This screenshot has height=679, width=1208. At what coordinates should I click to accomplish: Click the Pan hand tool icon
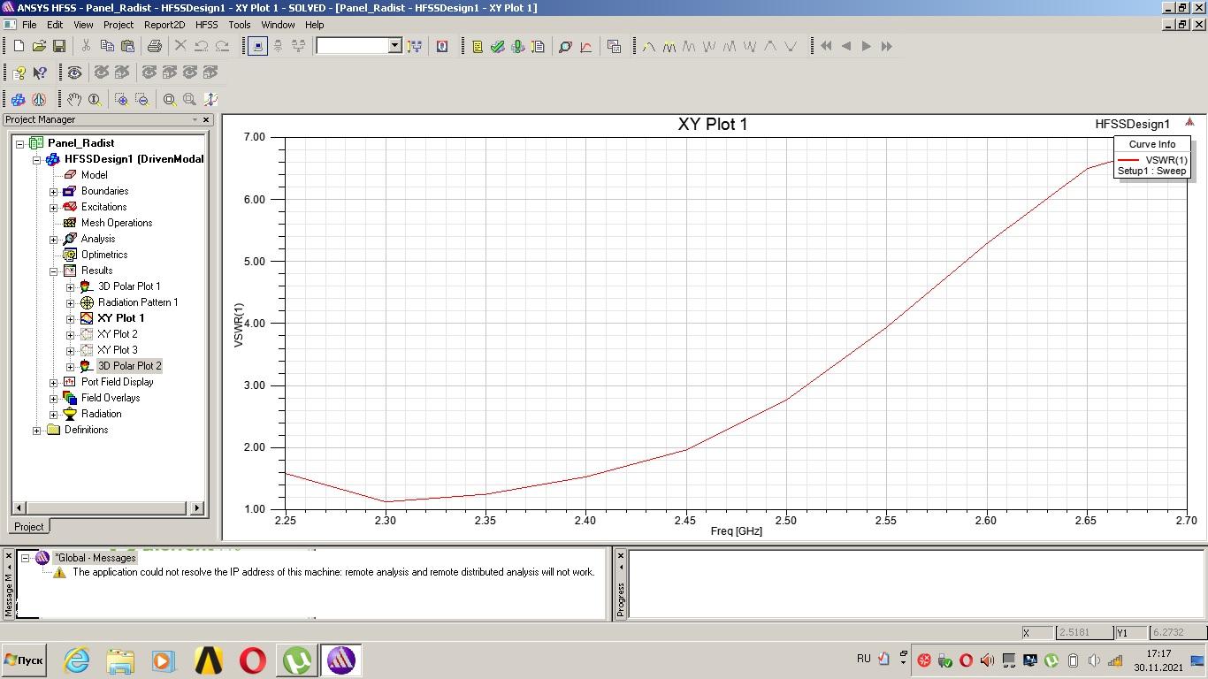coord(74,99)
